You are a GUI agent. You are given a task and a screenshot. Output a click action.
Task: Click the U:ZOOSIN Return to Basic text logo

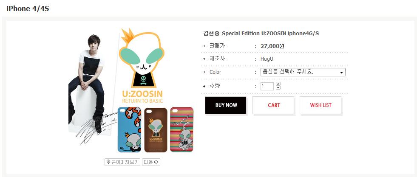(x=142, y=97)
